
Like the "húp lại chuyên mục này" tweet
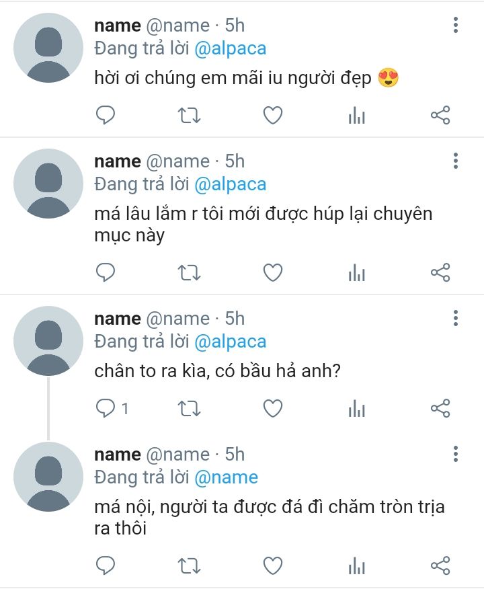pos(272,272)
